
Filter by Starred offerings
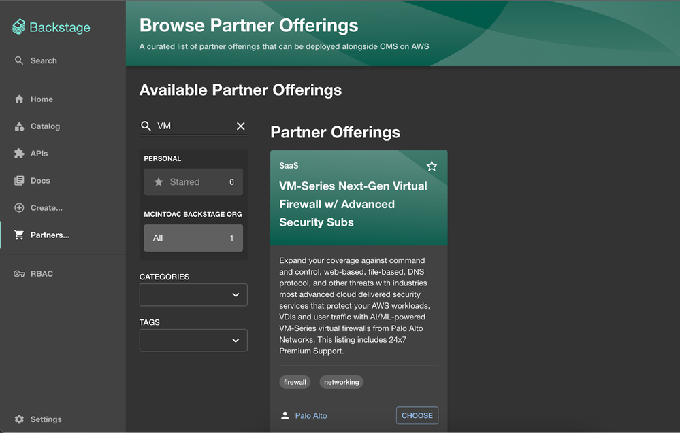(x=193, y=182)
